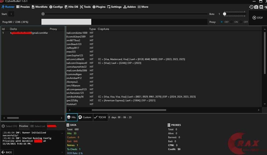Viewport: 267px width, 155px height.
Task: Open the Configs gear section
Action: click(56, 7)
